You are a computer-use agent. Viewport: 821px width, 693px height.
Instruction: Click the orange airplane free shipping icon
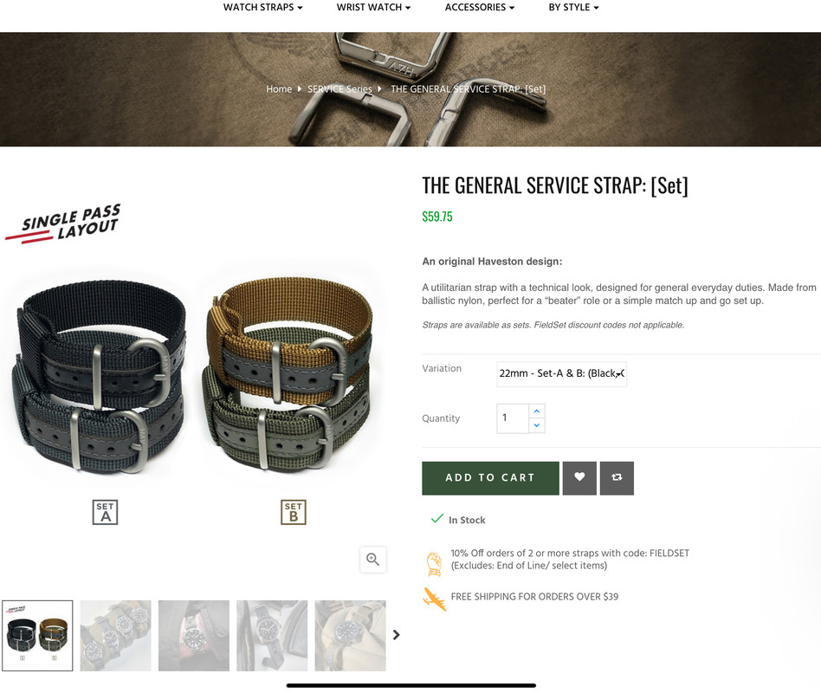click(x=435, y=599)
